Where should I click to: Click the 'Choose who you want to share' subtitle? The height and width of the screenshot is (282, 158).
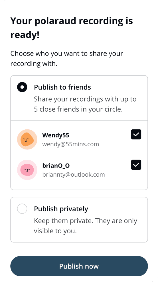pos(67,58)
